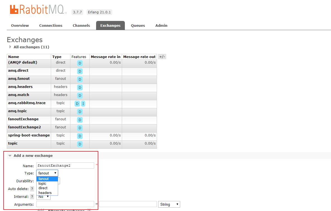Click the Message rate out column header
Image resolution: width=331 pixels, height=211 pixels.
coord(139,57)
